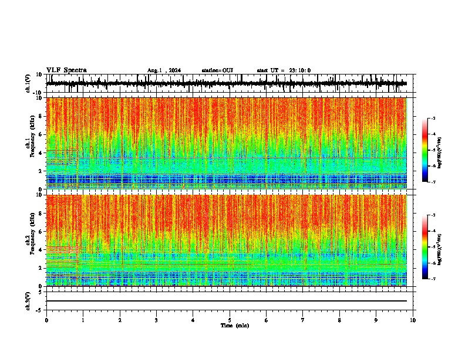
Task: Click the 'ch.3(V)' axis label
Action: point(28,301)
